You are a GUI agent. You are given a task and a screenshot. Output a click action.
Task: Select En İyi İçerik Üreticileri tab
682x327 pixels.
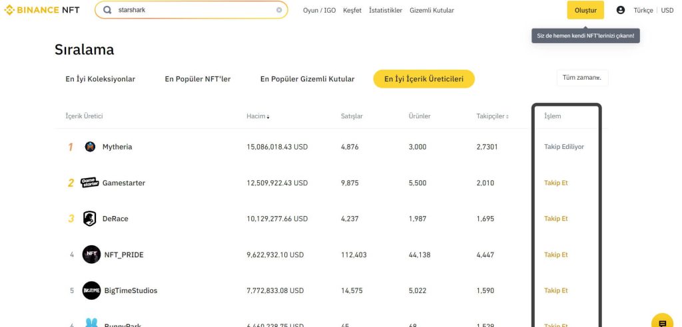coord(424,79)
